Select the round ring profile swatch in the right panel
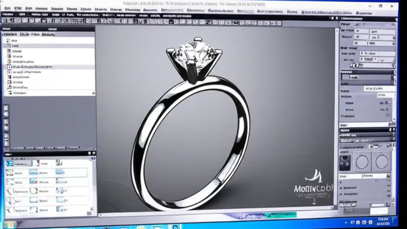 coord(362,162)
